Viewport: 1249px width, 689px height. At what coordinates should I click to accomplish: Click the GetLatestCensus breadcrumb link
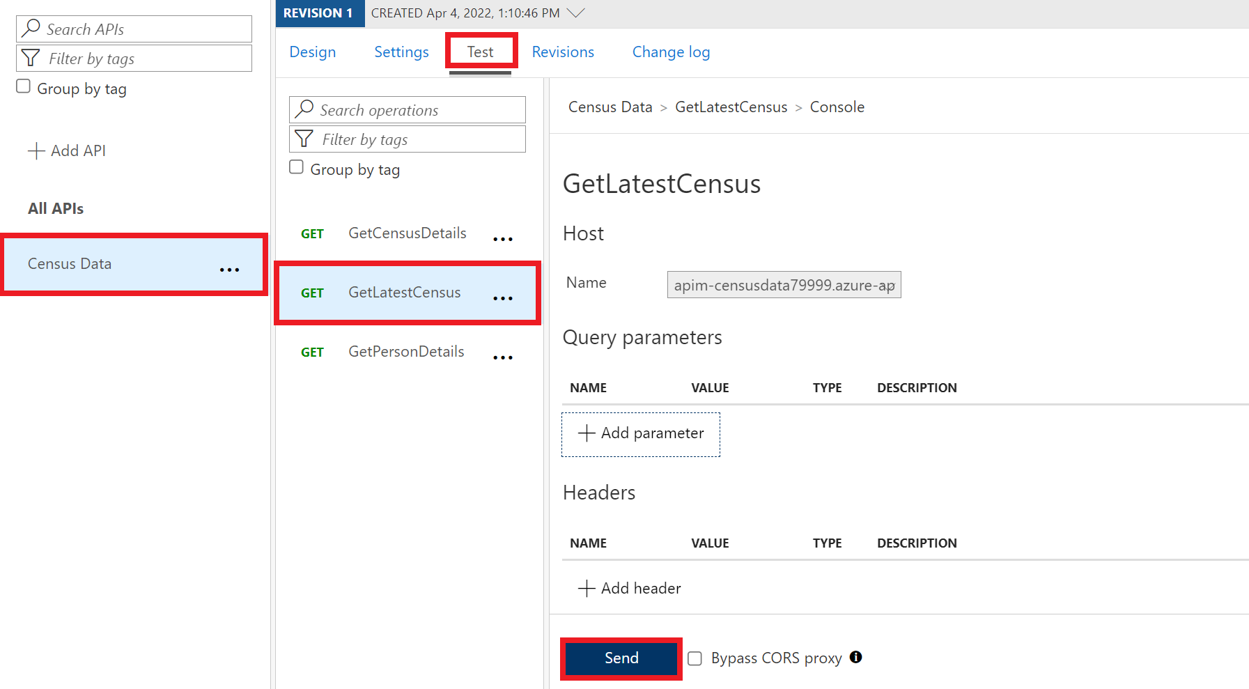click(731, 107)
